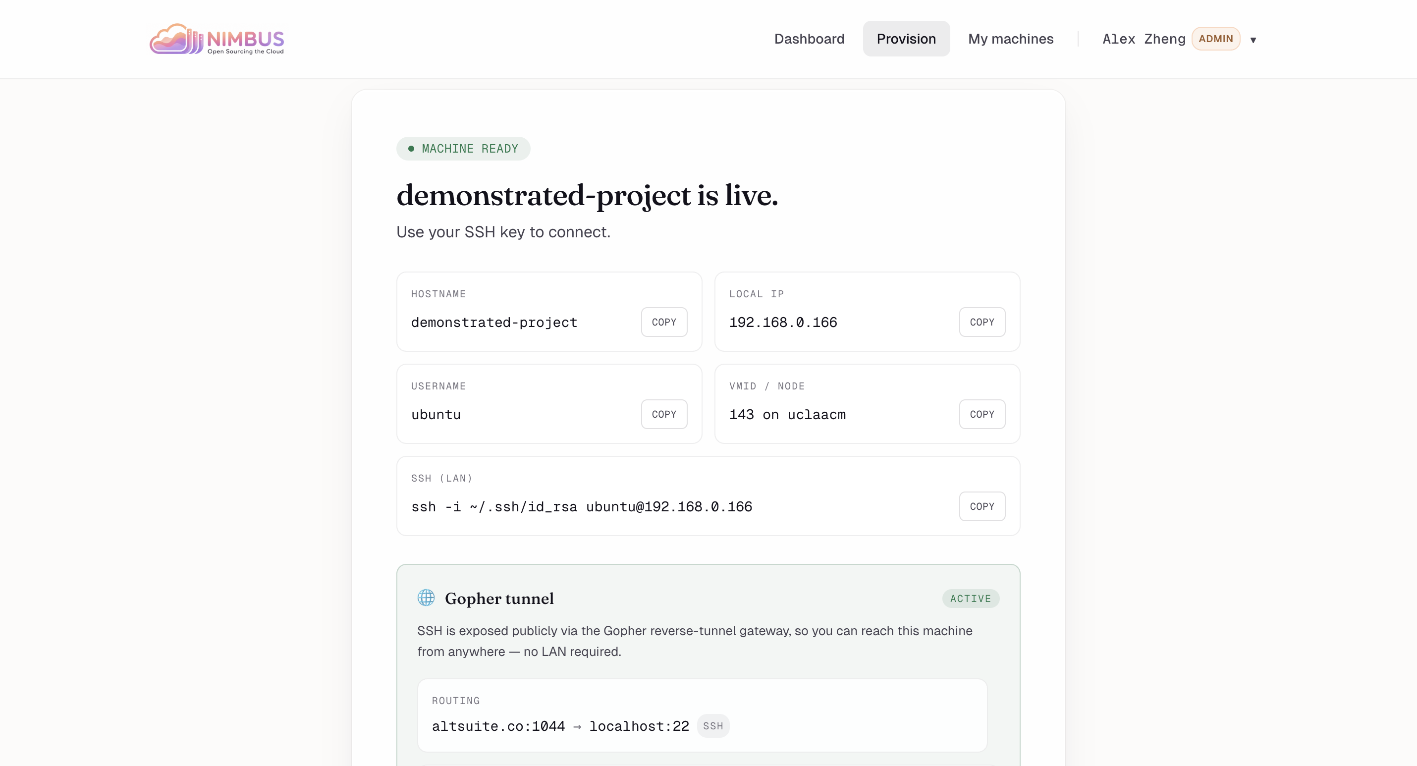
Task: Click the MACHINE READY status badge
Action: [463, 149]
